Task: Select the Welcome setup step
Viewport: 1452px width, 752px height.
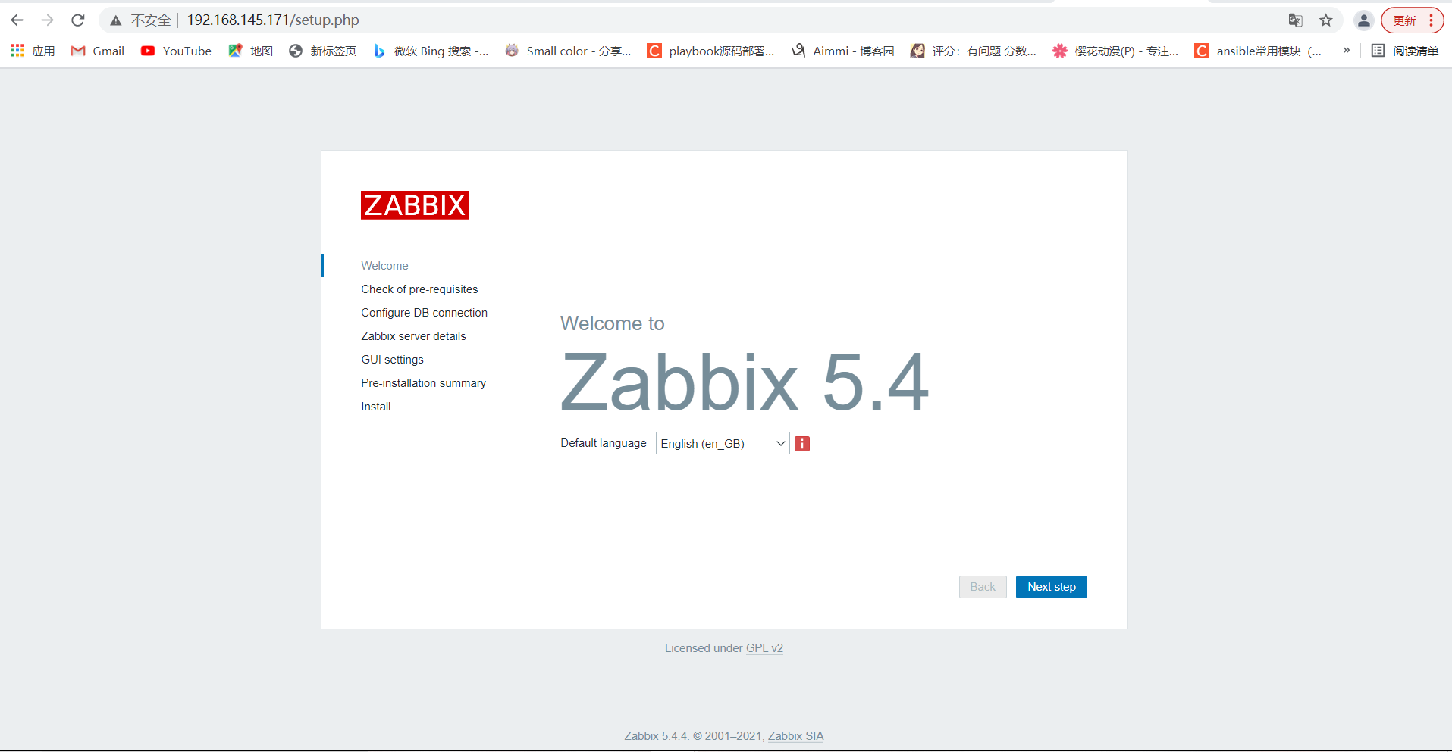Action: point(384,266)
